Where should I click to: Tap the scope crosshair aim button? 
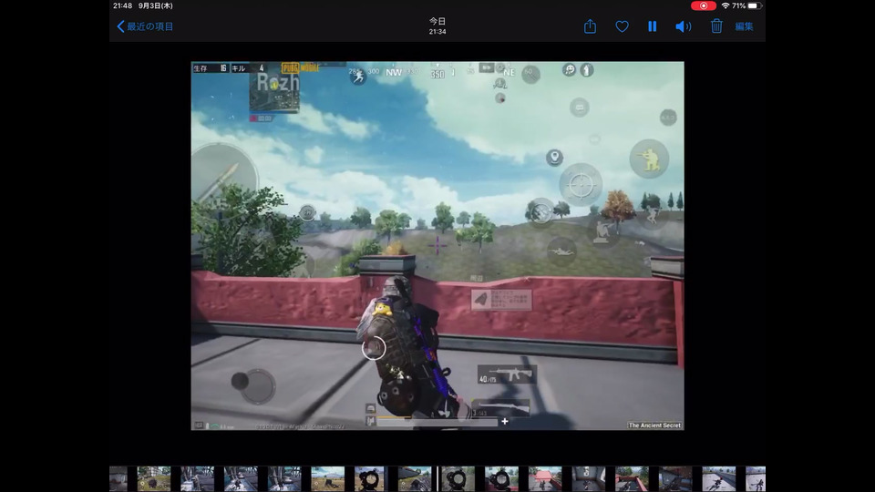(x=581, y=185)
